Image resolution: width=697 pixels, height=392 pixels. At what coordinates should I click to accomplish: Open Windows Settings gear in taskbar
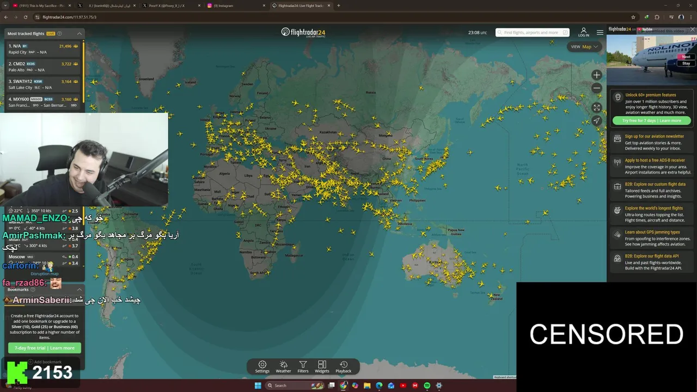click(x=439, y=385)
